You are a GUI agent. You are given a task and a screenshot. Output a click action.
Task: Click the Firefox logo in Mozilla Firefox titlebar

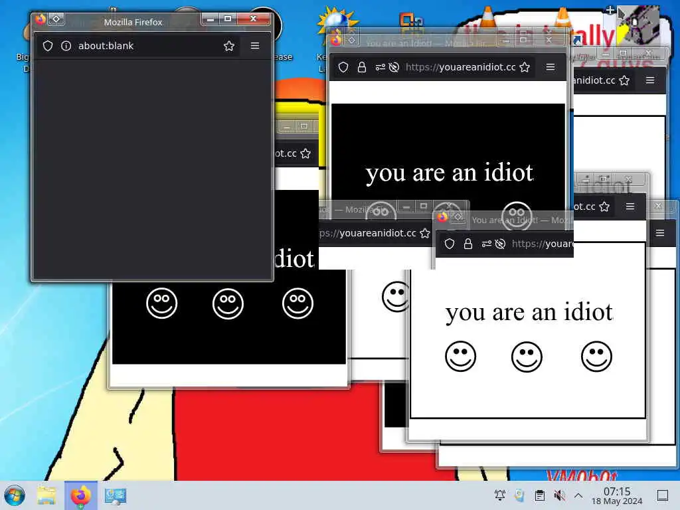point(41,19)
